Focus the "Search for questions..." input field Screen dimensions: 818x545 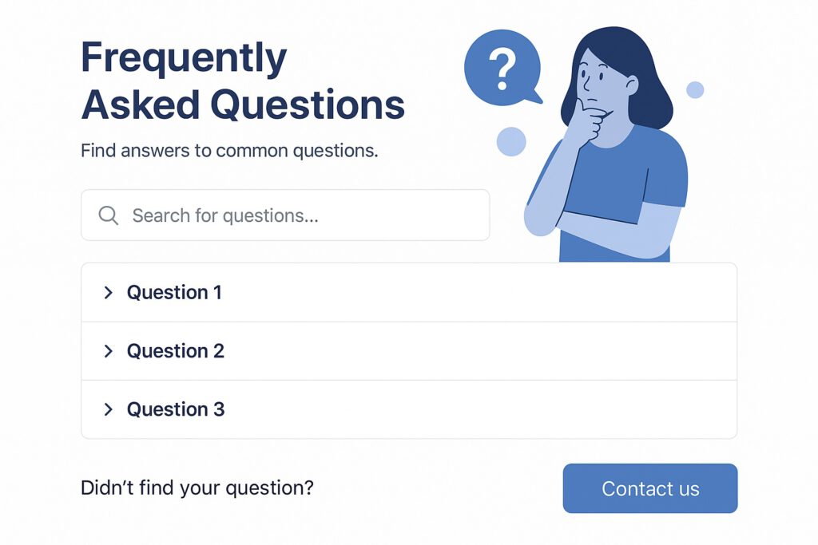304,215
